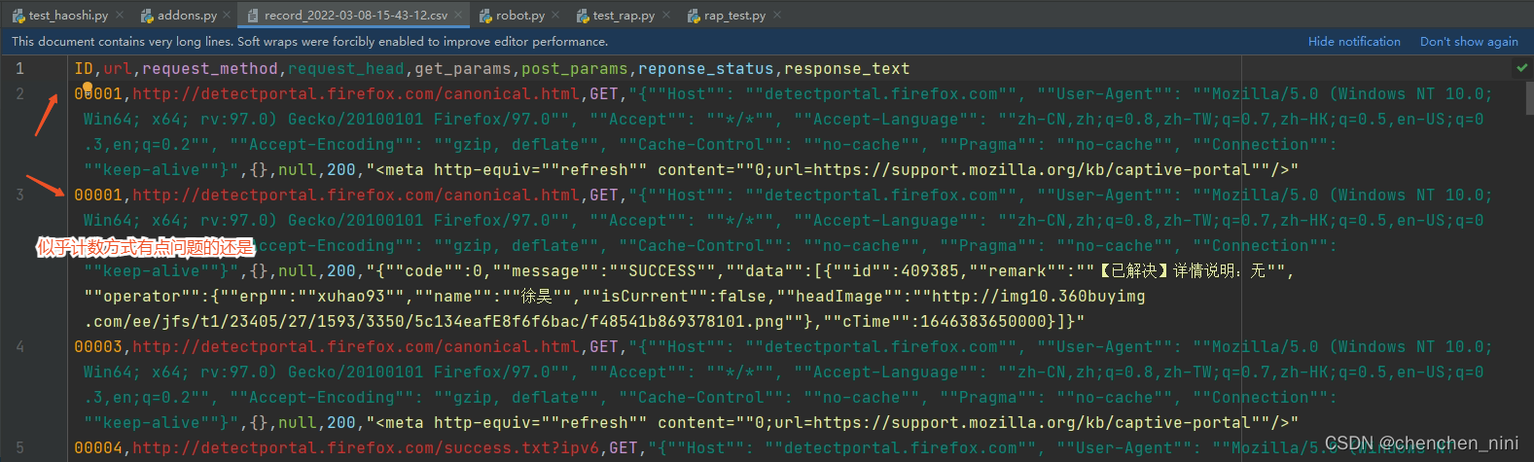This screenshot has height=462, width=1534.
Task: Click line number 5 in the gutter
Action: pos(19,448)
